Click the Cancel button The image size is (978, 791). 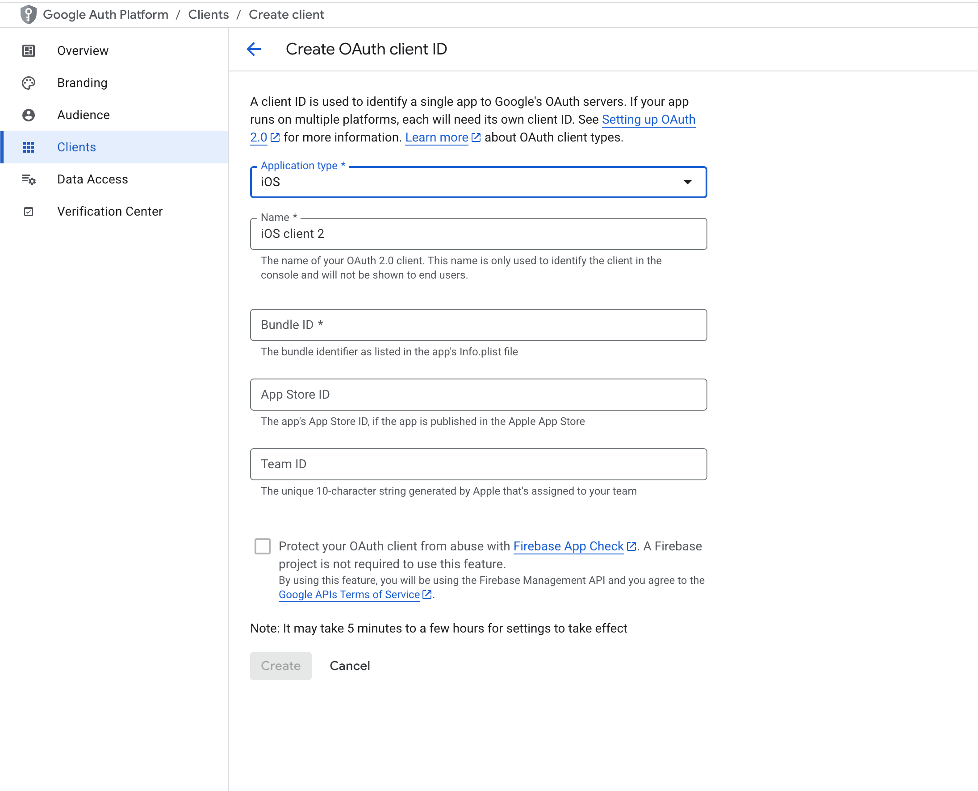tap(350, 666)
